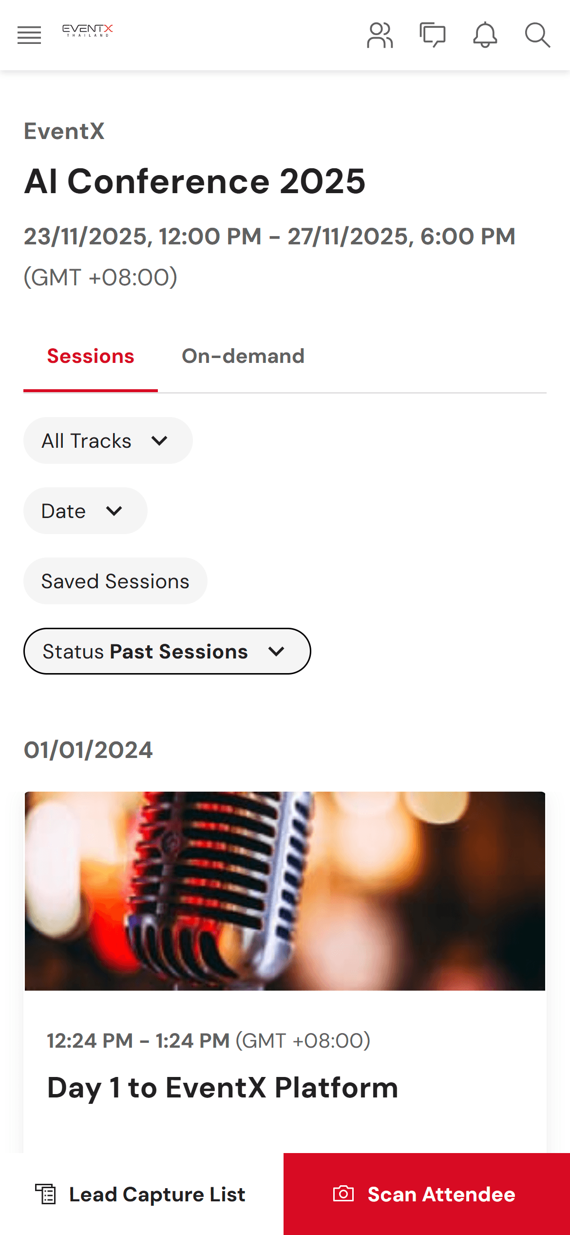The width and height of the screenshot is (570, 1235).
Task: Tap the camera icon on Scan Attendee
Action: (x=343, y=1194)
